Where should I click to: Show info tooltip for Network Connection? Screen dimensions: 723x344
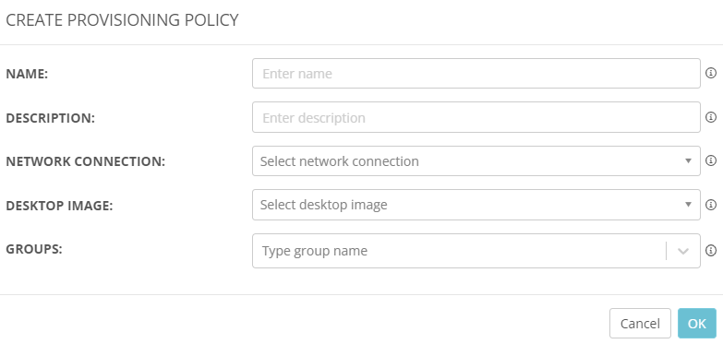coord(711,160)
